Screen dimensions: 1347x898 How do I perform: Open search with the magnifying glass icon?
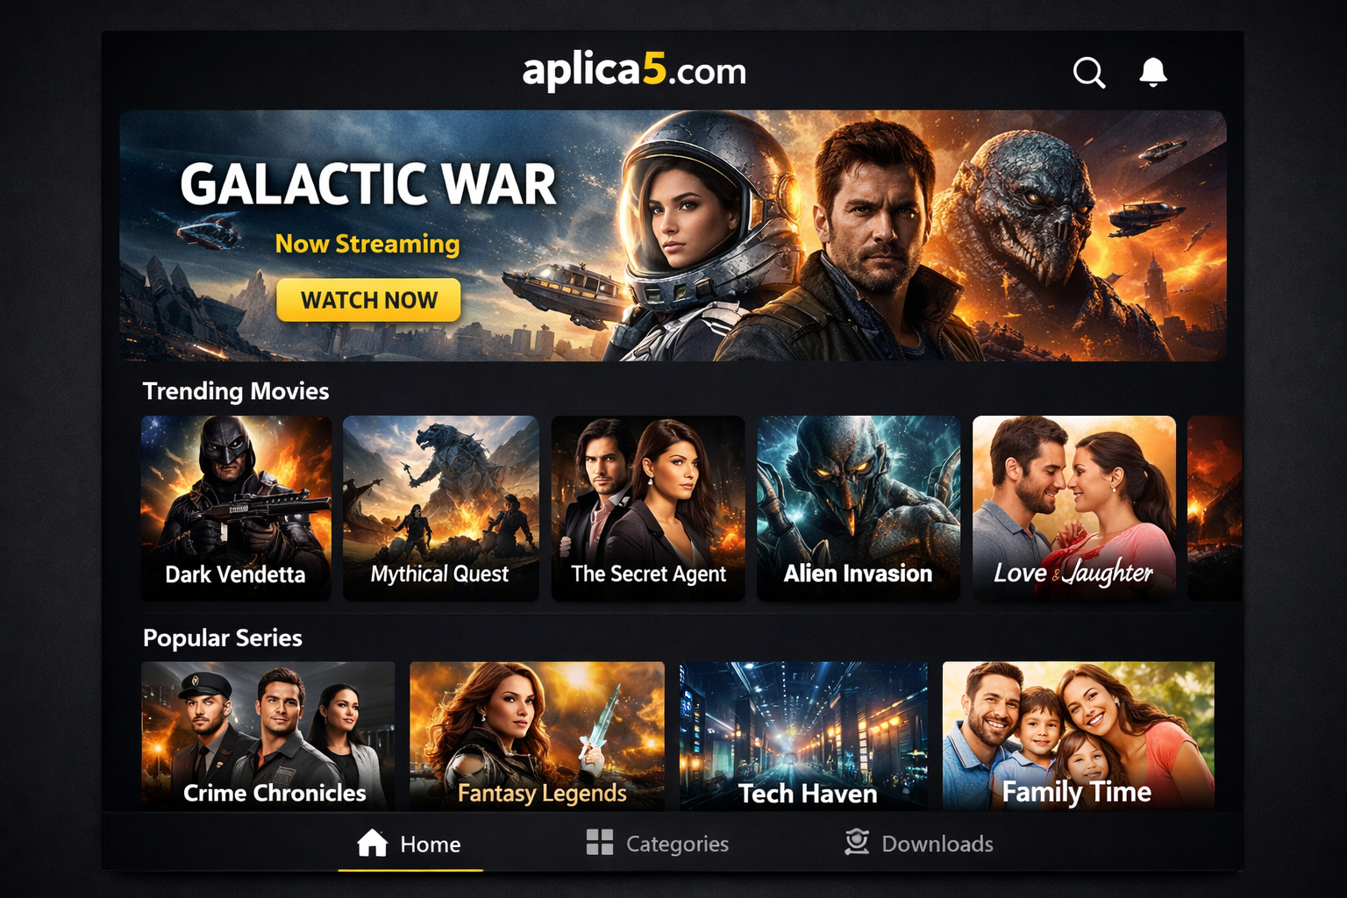1089,73
